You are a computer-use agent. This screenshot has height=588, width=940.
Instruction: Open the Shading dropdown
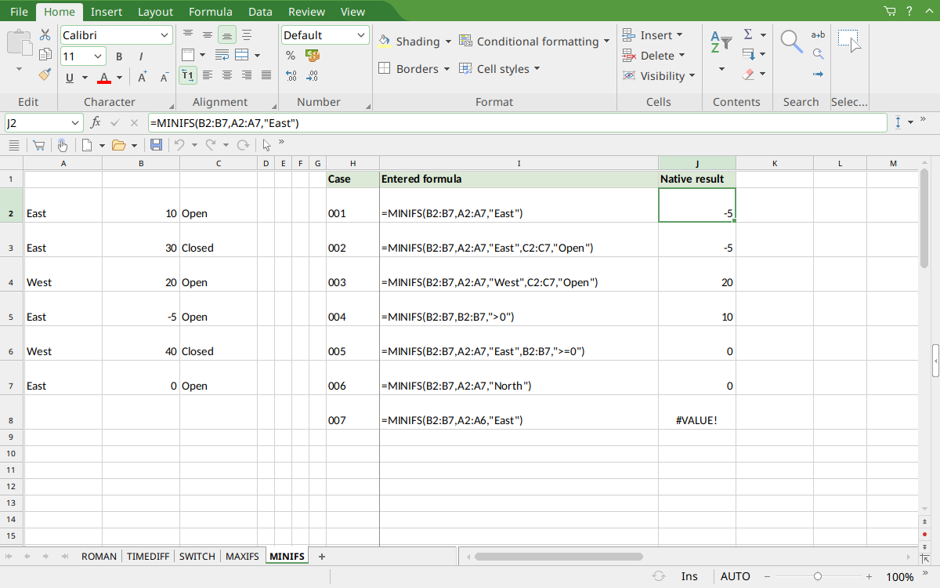point(448,42)
